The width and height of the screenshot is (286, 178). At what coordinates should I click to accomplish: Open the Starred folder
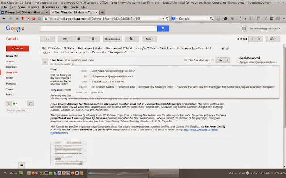tap(10, 61)
